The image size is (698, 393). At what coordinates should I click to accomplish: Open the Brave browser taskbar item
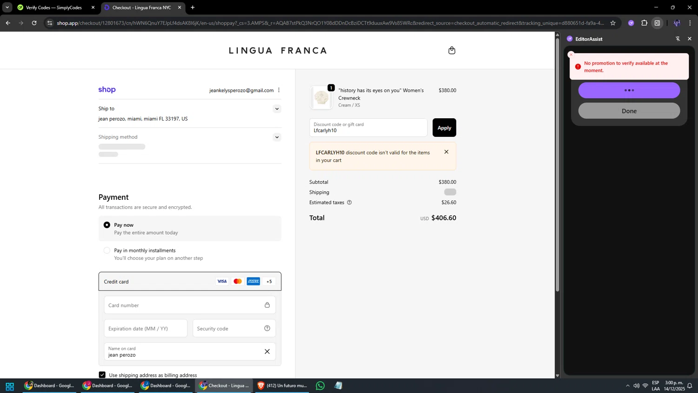click(282, 386)
